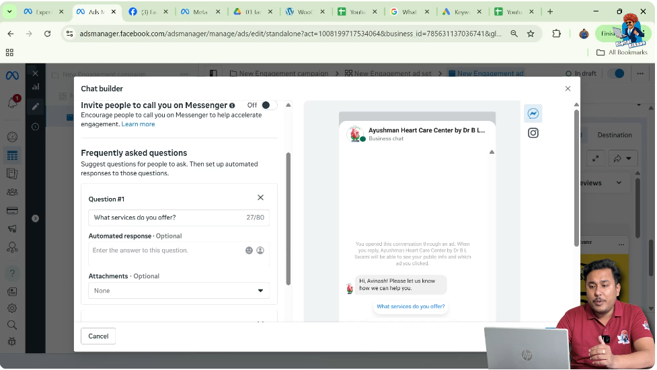Click the address bar URL
Viewport: 657px width, 370px height.
pos(291,34)
